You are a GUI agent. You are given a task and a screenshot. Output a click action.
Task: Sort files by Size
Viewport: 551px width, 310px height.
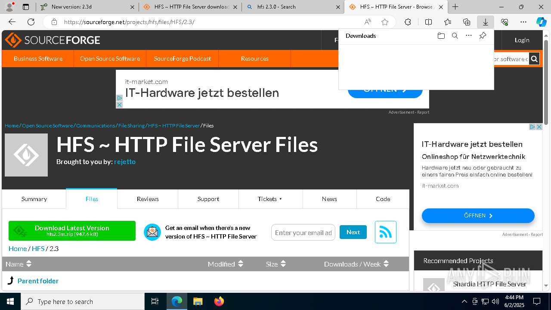coord(276,264)
